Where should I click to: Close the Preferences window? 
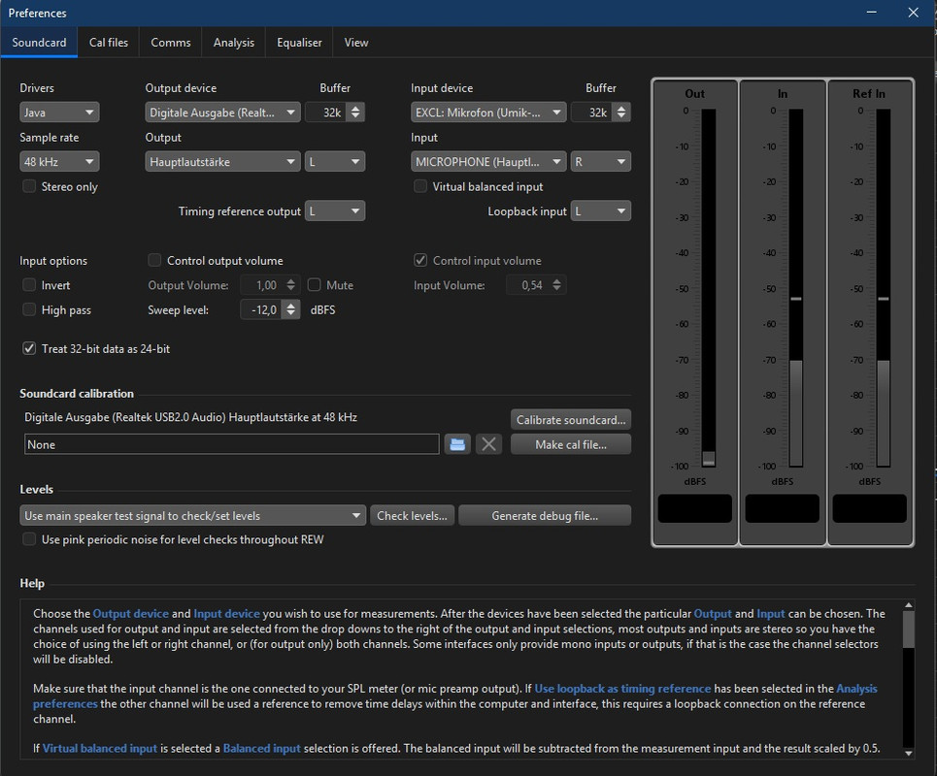tap(913, 13)
